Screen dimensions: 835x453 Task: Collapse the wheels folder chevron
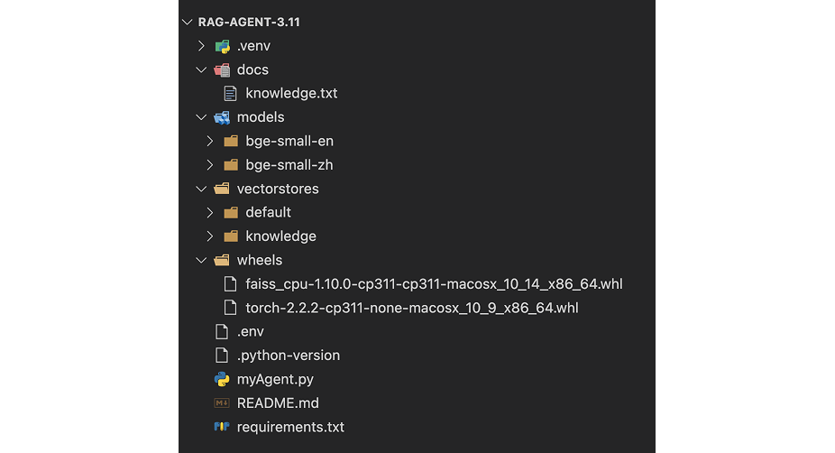pyautogui.click(x=201, y=260)
